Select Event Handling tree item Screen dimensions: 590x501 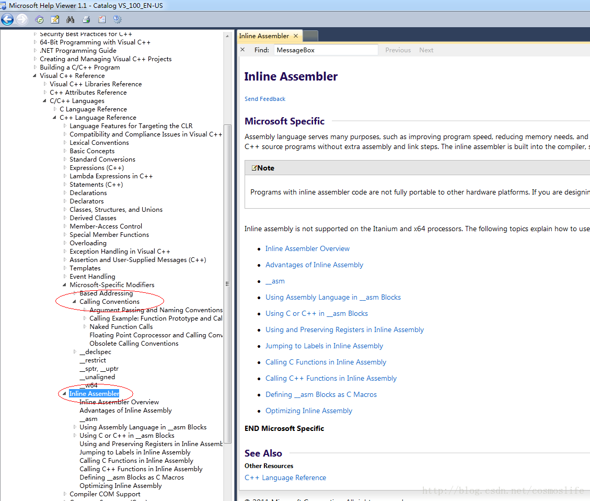coord(92,276)
